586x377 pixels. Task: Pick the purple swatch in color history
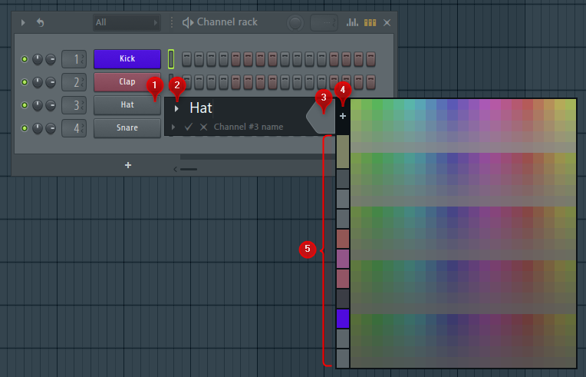[x=343, y=318]
